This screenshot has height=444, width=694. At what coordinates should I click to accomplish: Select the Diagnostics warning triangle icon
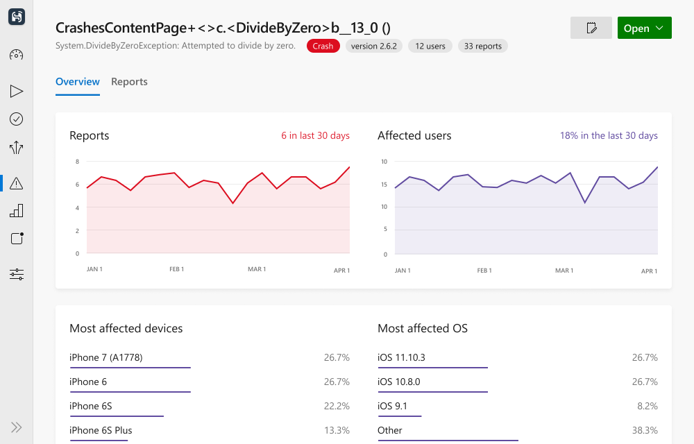pos(16,182)
